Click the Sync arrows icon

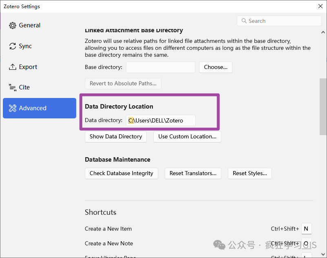coord(13,46)
